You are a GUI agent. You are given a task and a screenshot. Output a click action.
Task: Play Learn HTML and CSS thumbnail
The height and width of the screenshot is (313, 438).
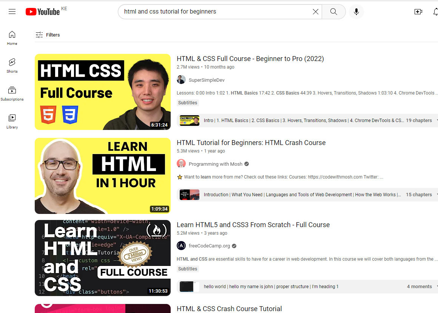tap(103, 258)
